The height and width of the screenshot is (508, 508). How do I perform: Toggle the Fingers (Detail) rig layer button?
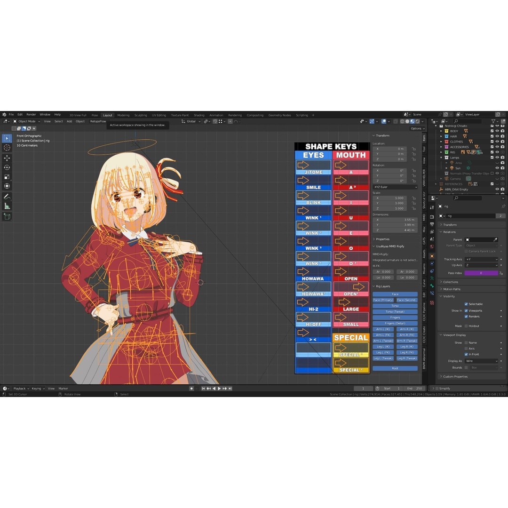[x=395, y=324]
